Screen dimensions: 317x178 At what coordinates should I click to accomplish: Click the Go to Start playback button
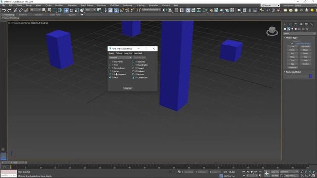pos(244,172)
